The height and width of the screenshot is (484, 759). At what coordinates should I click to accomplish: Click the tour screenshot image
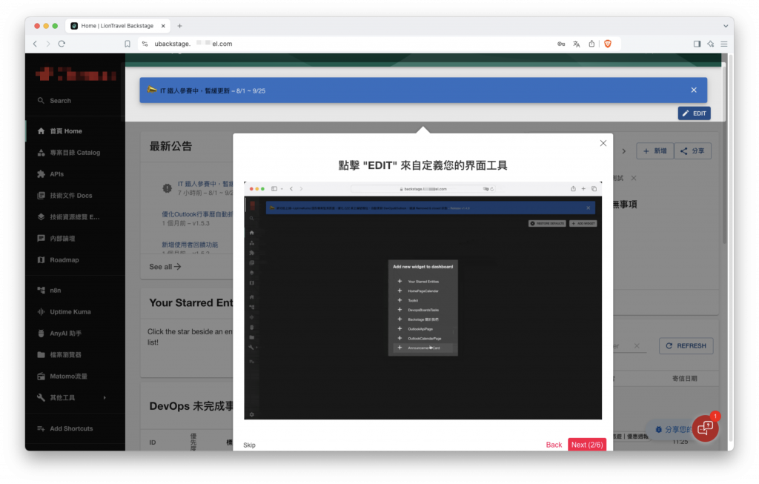click(422, 301)
